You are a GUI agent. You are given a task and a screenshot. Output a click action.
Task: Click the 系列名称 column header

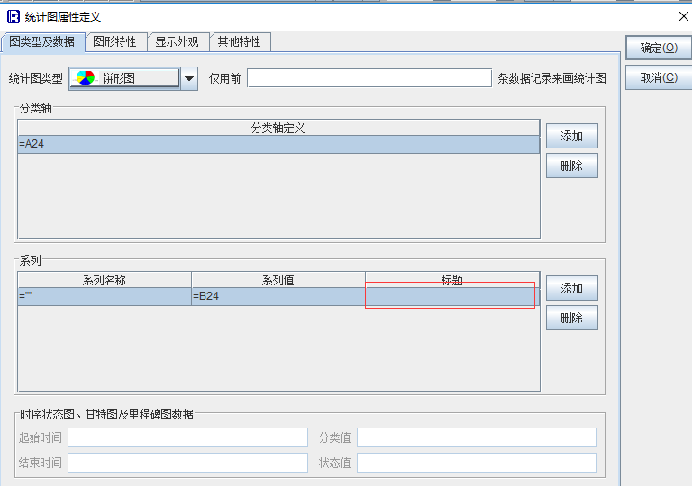tap(105, 280)
